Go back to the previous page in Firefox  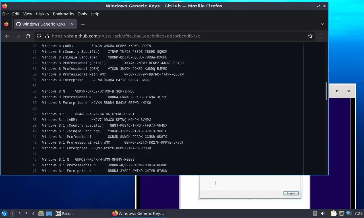point(7,36)
